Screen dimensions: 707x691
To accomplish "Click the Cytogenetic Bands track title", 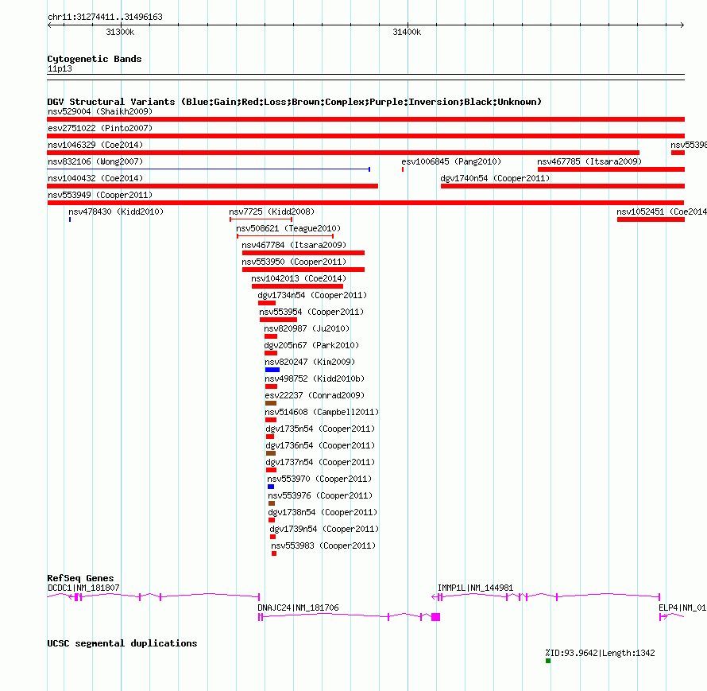I will (x=95, y=59).
